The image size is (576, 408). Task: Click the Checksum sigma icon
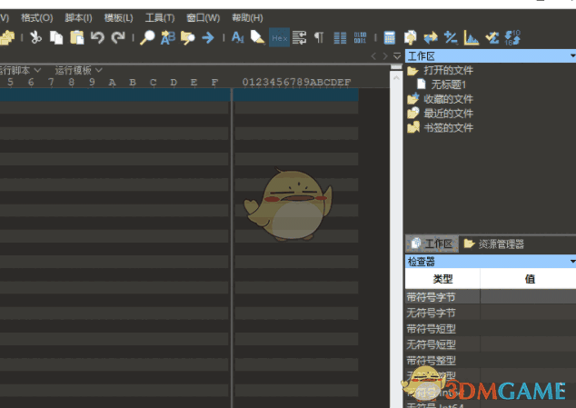(x=492, y=37)
